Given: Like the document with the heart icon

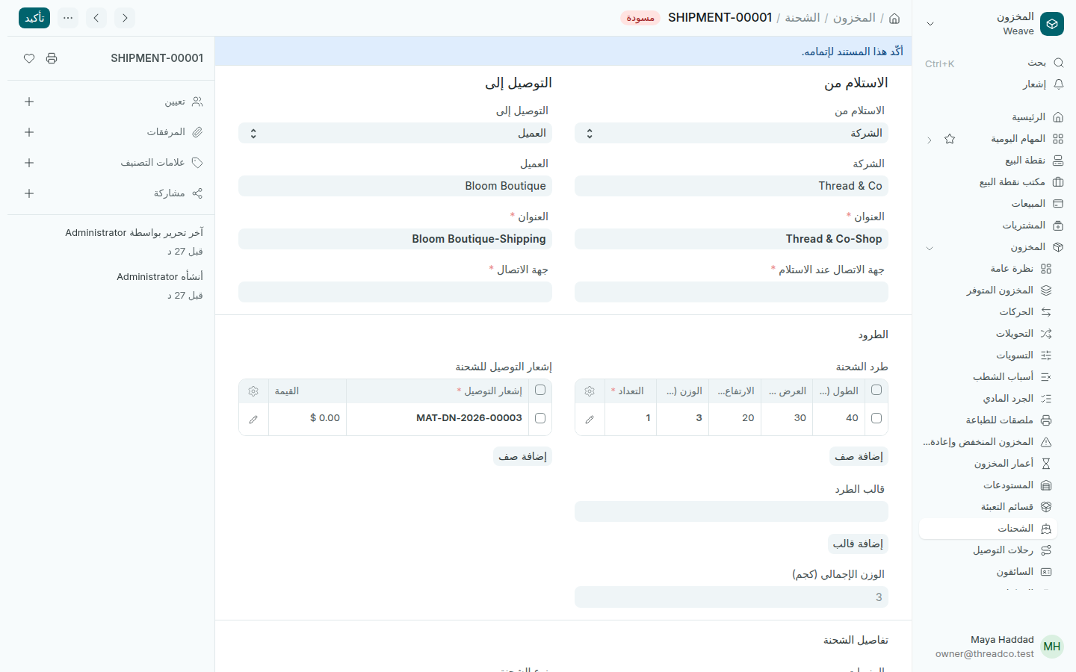Looking at the screenshot, I should point(29,58).
